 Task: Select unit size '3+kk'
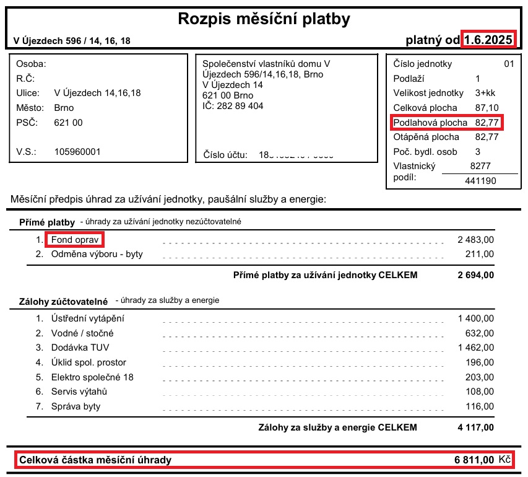tap(485, 93)
